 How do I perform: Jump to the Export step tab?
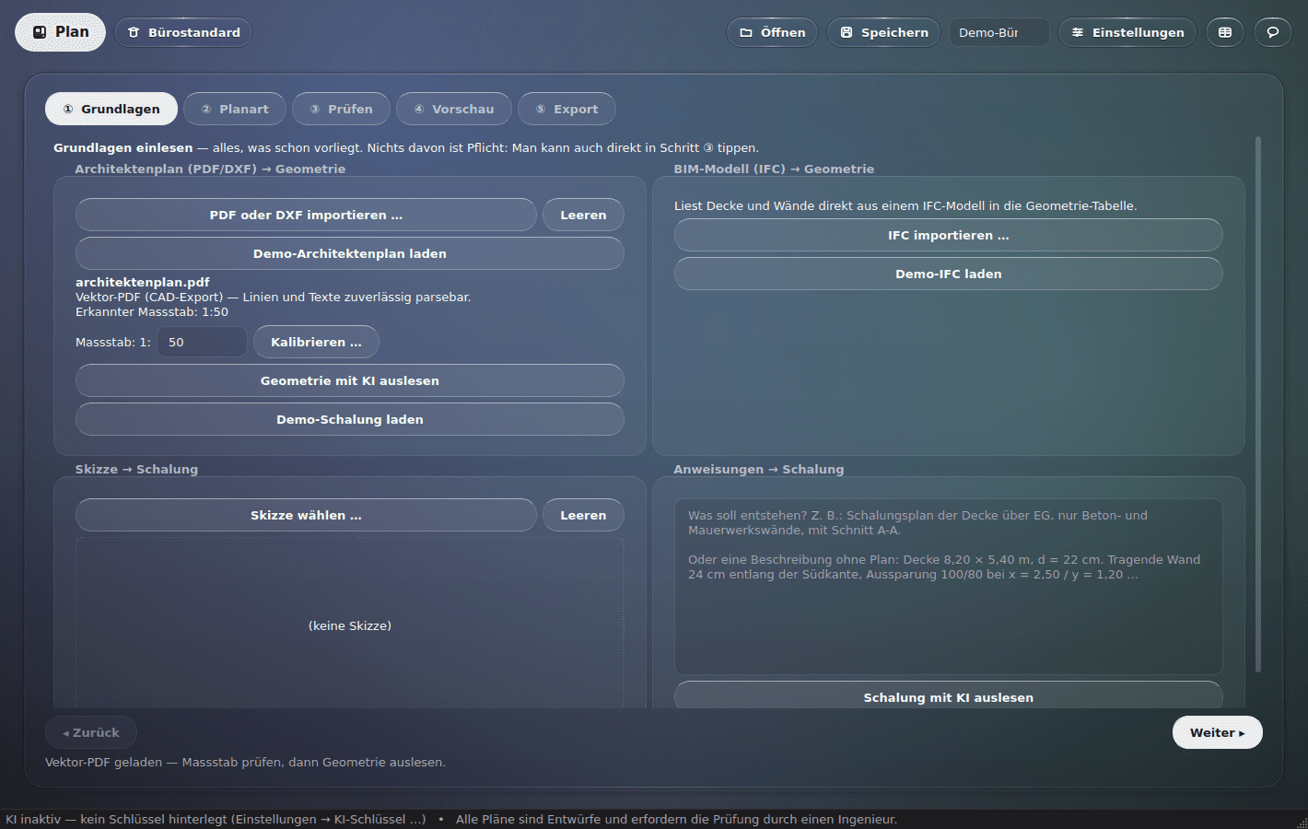(x=566, y=109)
